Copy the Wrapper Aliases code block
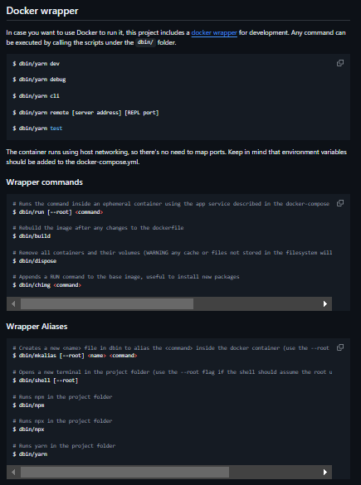The image size is (361, 485). coord(340,347)
